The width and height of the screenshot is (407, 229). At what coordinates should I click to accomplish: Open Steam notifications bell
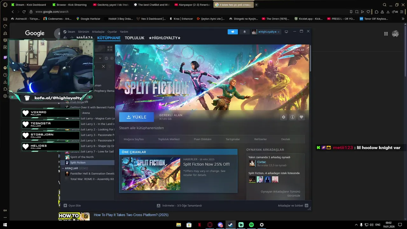(245, 32)
